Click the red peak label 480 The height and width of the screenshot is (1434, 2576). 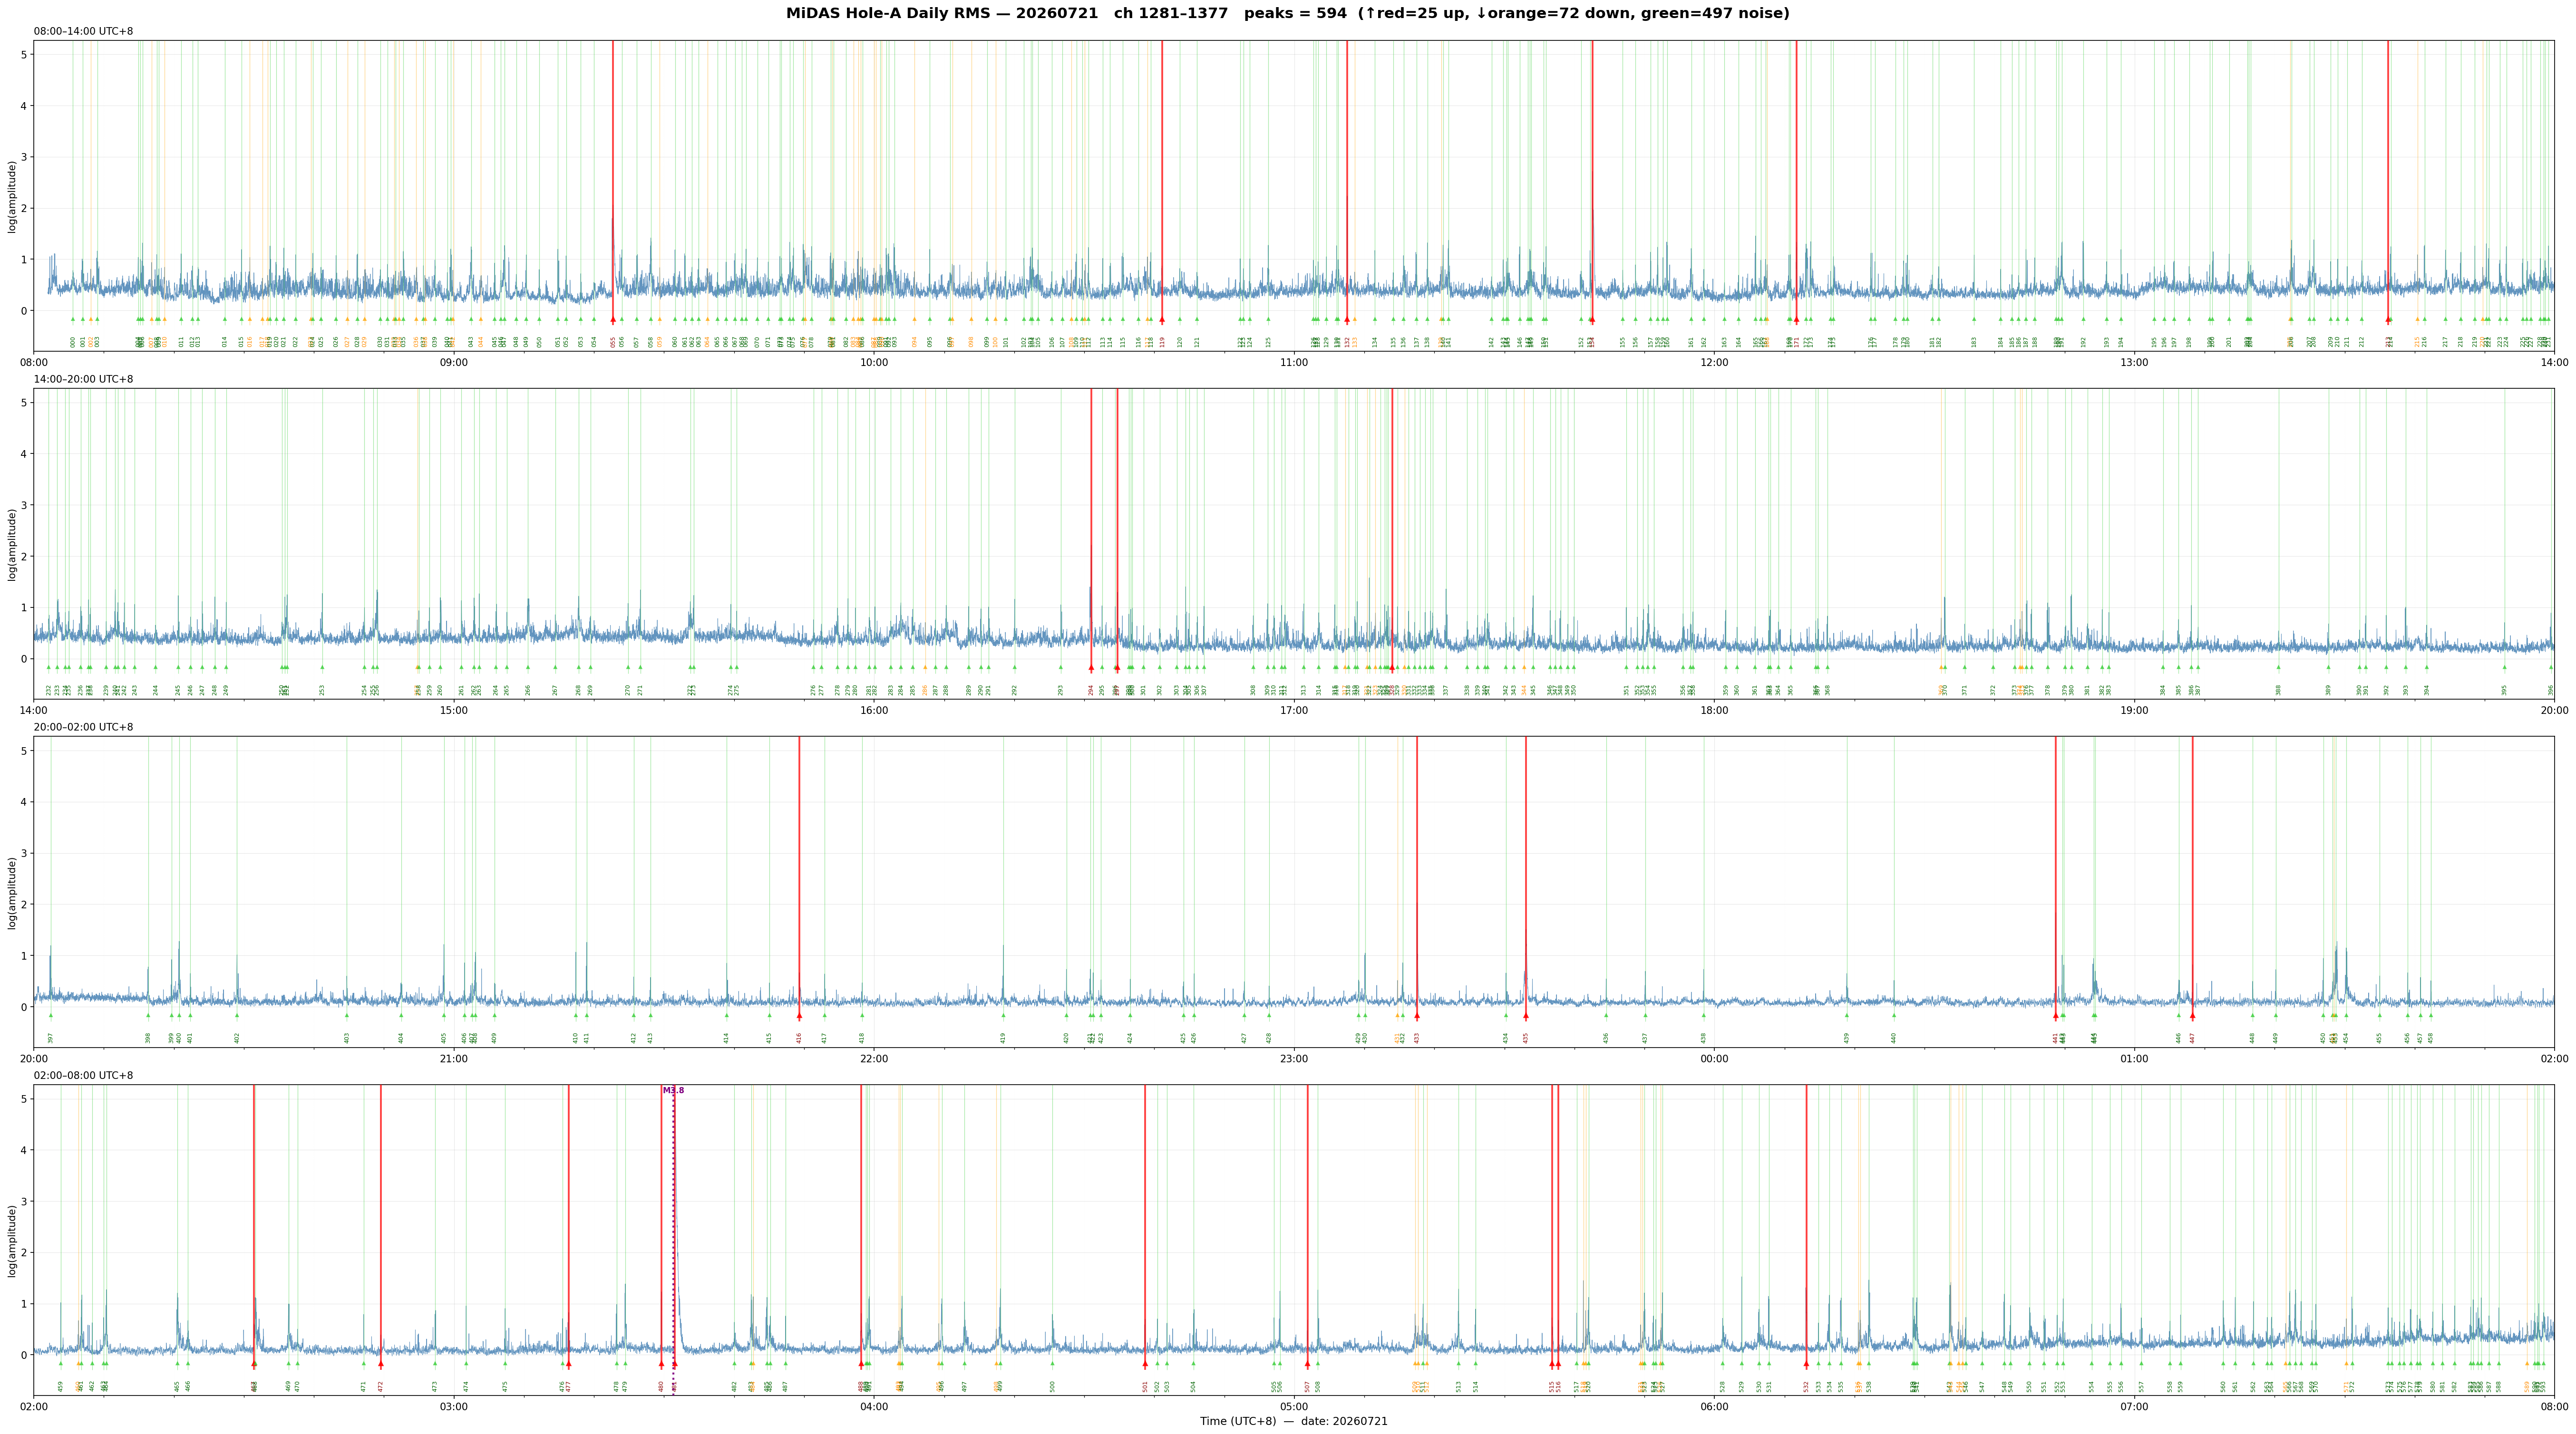click(661, 1386)
